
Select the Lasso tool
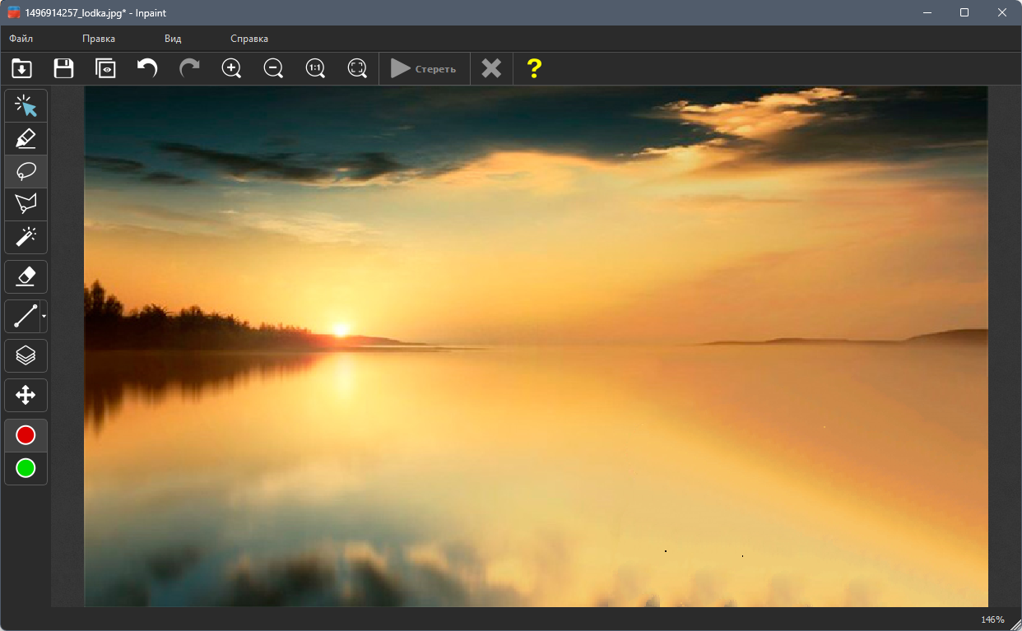click(x=26, y=172)
